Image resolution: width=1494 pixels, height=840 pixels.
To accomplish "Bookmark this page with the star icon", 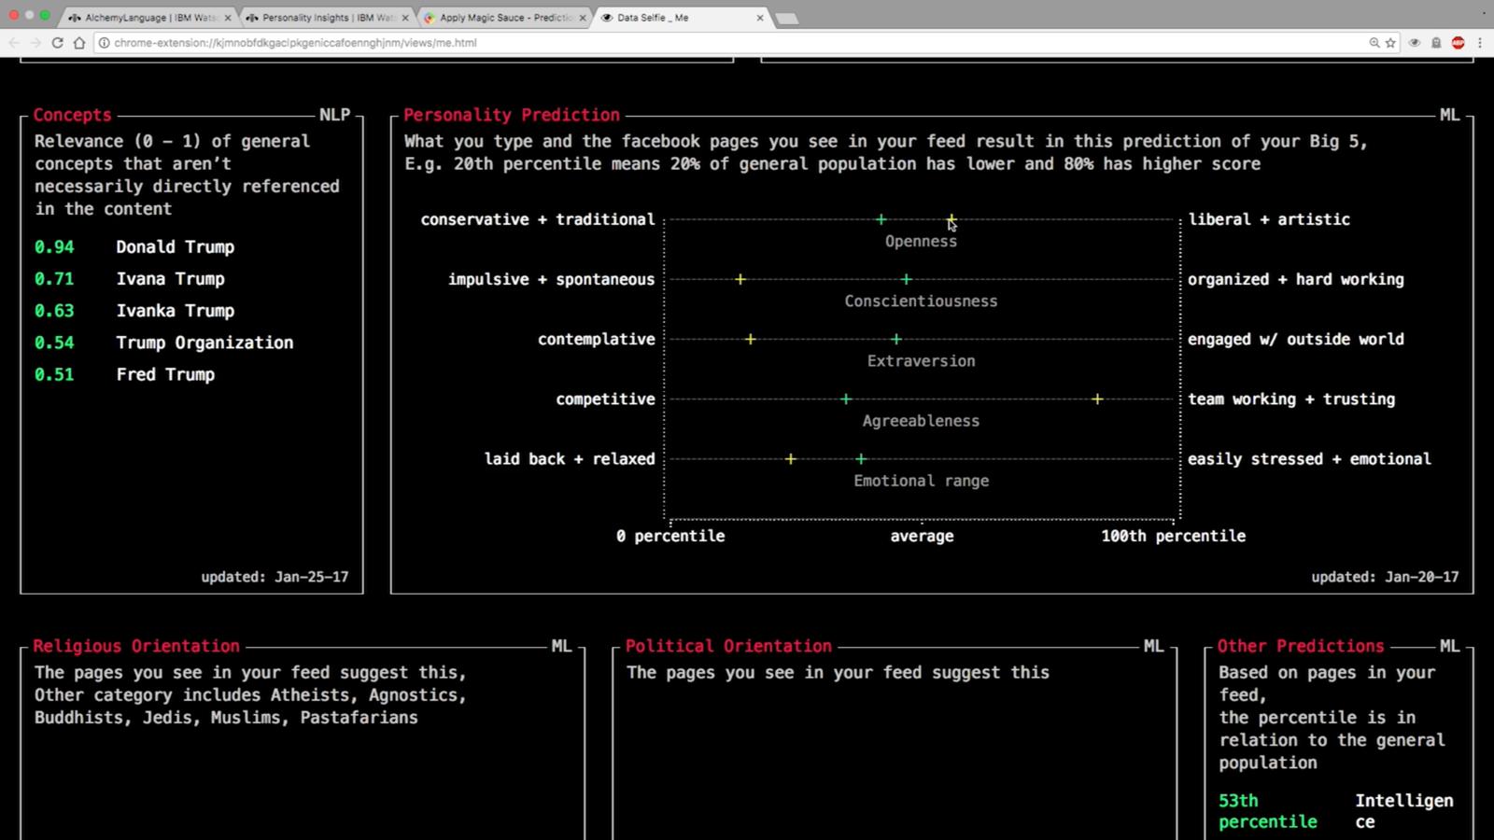I will 1390,43.
